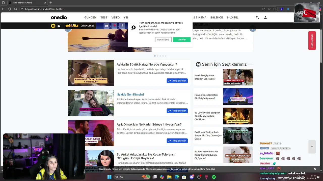Open Finalini Değiştirmek İstediğin Dizi Hagisi card
Viewport: 323px width, 181px height.
tap(223, 77)
